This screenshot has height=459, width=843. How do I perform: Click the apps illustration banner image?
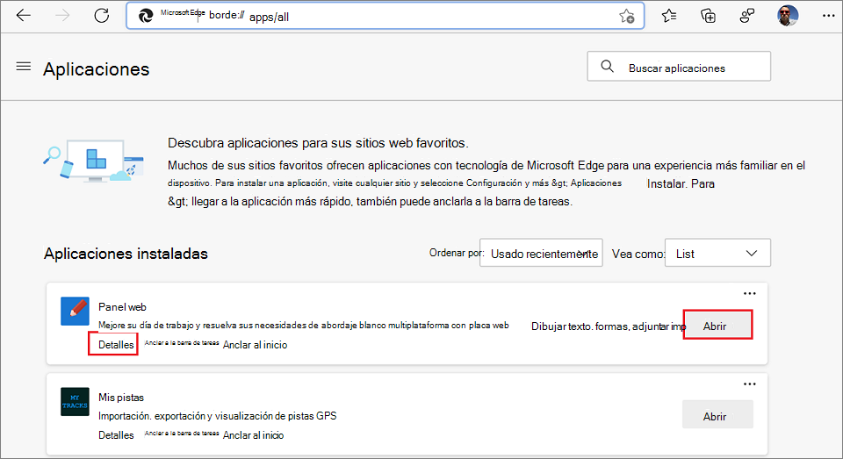click(94, 161)
